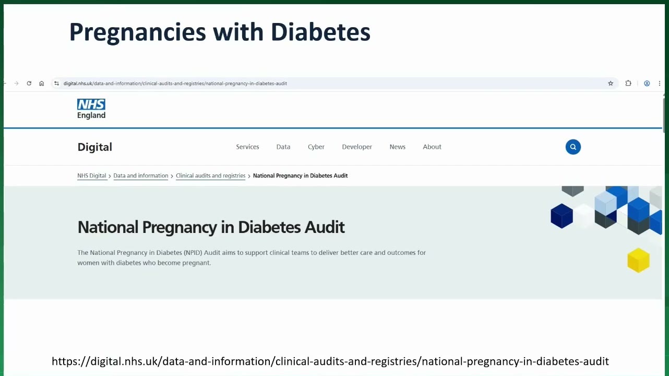Click the NHS England logo
The image size is (669, 376).
[x=91, y=109]
